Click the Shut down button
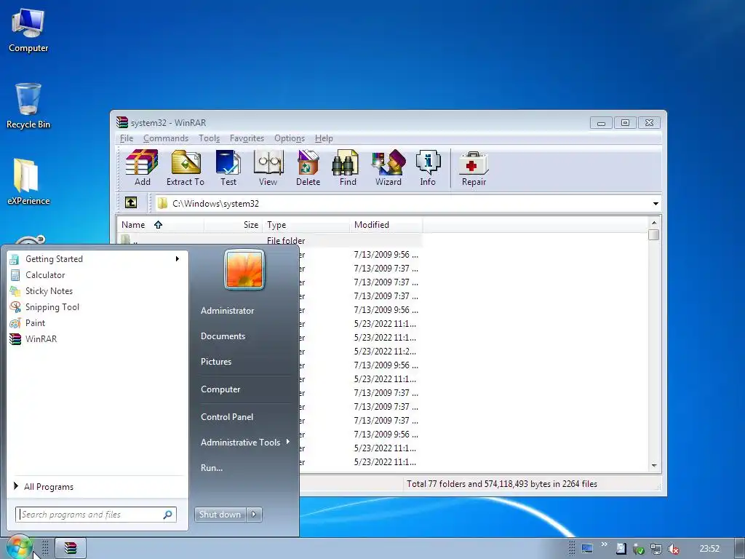Screen dimensions: 745x559 (220, 515)
